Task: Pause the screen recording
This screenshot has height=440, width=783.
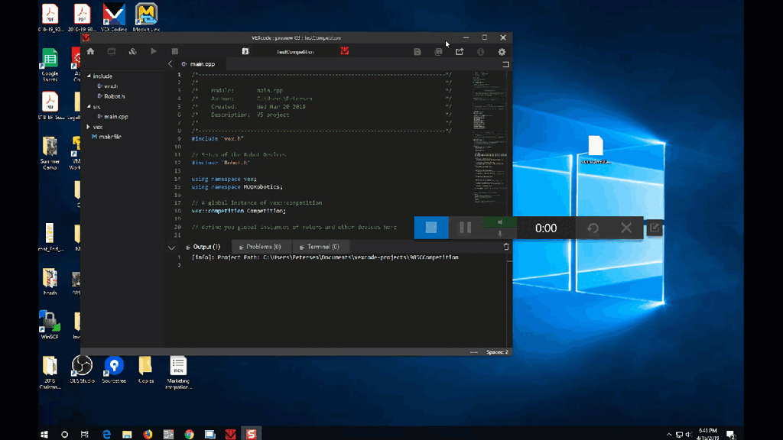Action: [x=465, y=228]
